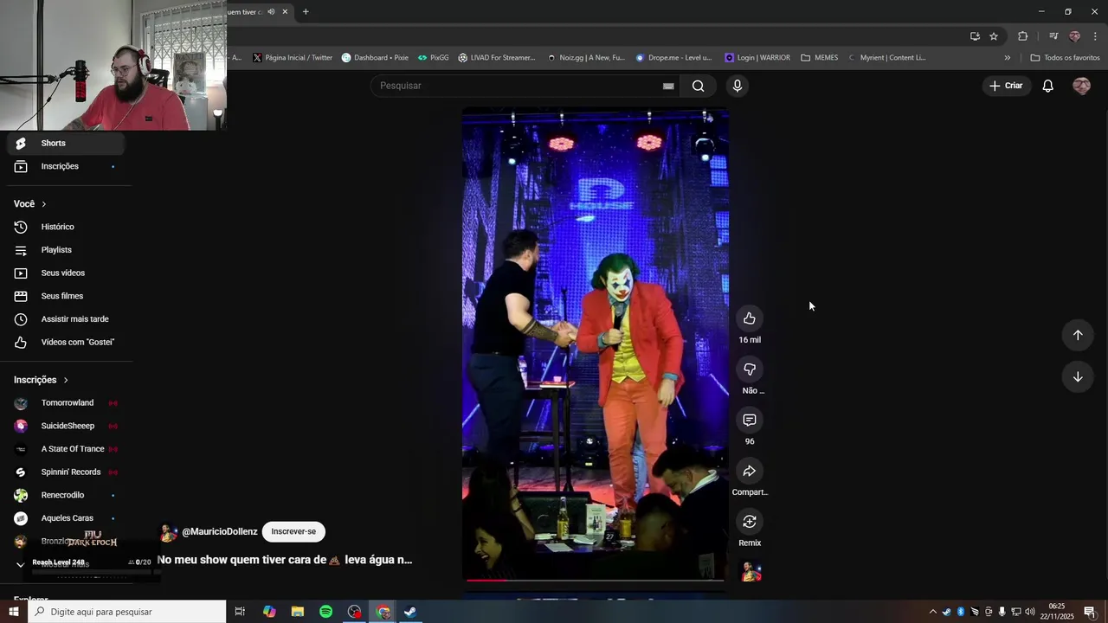
Task: Open the YouTube account avatar menu
Action: coord(1081,86)
